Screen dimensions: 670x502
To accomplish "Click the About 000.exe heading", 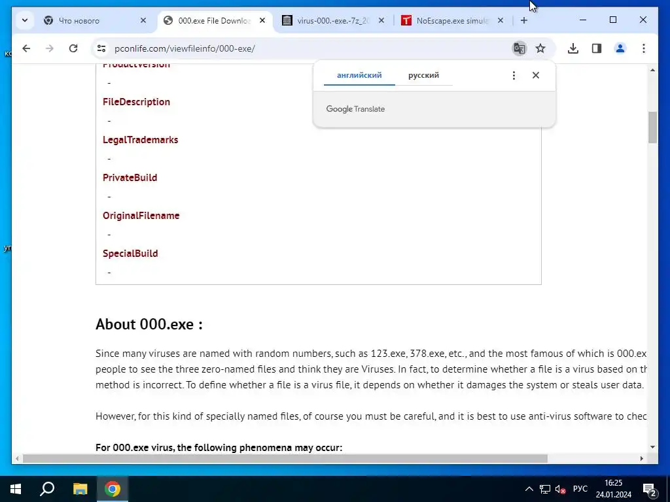I will [x=149, y=324].
